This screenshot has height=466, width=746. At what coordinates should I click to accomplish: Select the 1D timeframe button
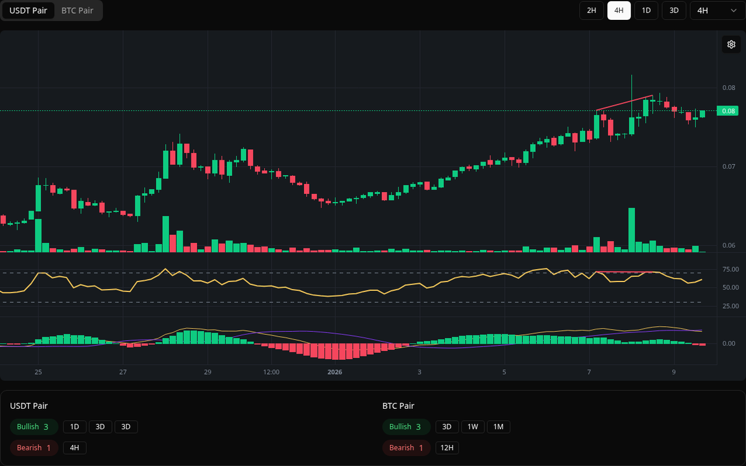point(646,11)
